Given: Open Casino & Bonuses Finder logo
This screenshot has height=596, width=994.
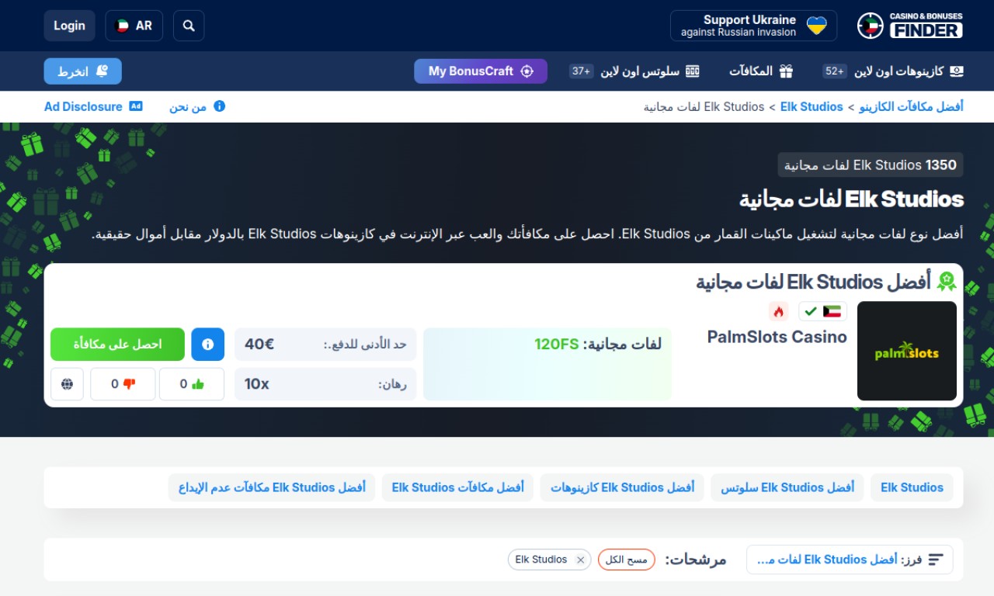Looking at the screenshot, I should tap(910, 26).
